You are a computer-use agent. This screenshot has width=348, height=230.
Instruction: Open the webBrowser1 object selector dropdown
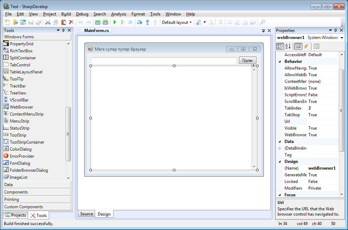click(342, 38)
